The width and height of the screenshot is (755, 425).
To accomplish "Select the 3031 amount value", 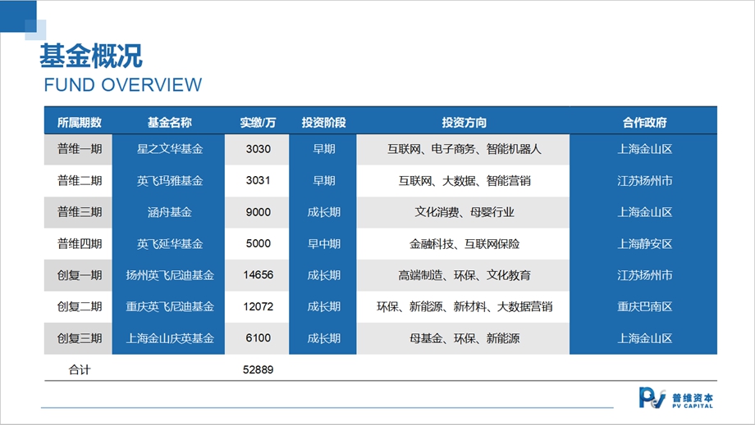I will pos(258,180).
